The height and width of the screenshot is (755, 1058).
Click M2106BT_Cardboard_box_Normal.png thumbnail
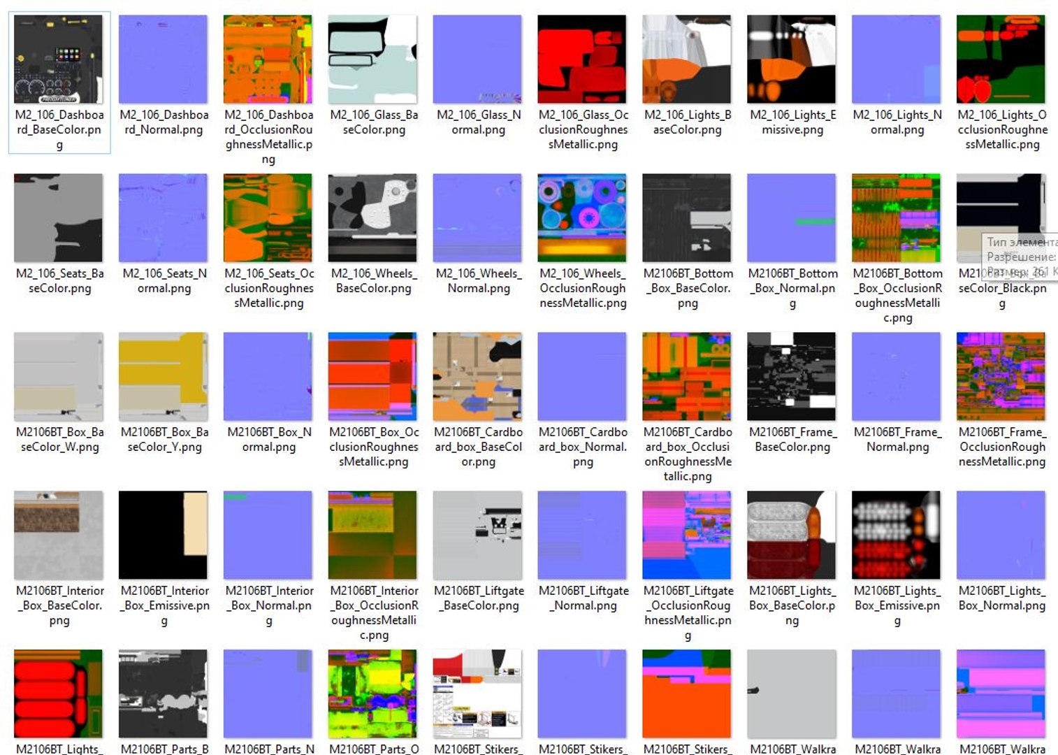pos(582,377)
